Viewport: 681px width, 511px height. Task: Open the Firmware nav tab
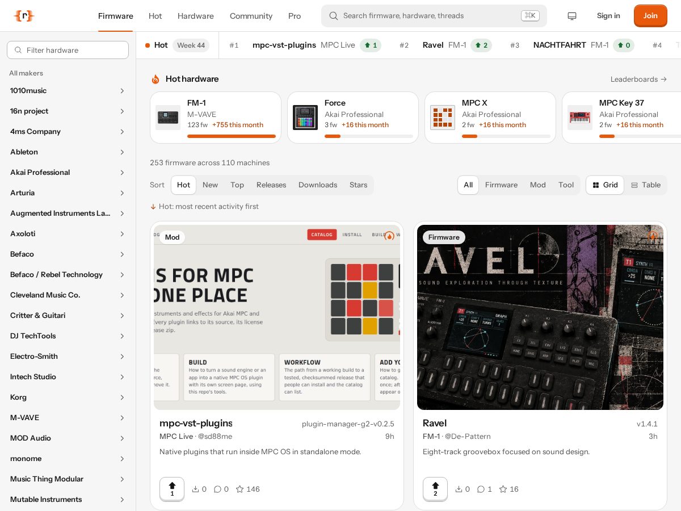116,16
